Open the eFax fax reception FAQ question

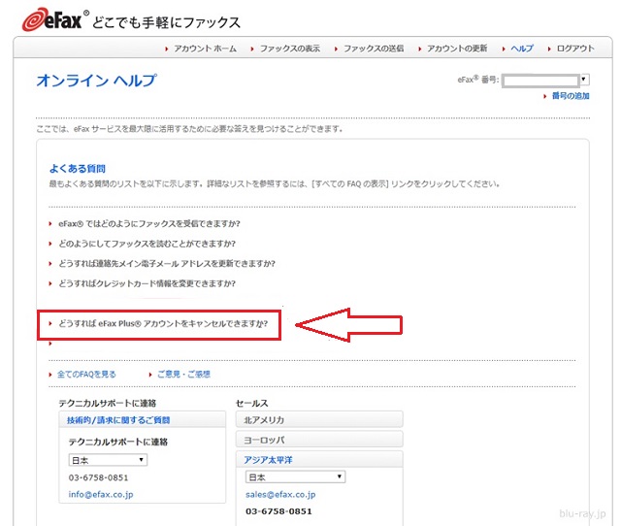(148, 223)
